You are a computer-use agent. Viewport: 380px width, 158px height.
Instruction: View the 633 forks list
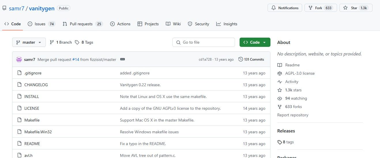[289, 107]
